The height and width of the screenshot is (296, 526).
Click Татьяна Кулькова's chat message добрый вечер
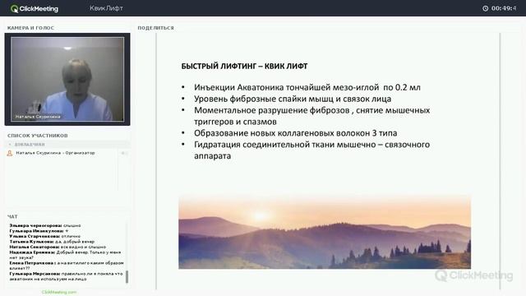[52, 242]
